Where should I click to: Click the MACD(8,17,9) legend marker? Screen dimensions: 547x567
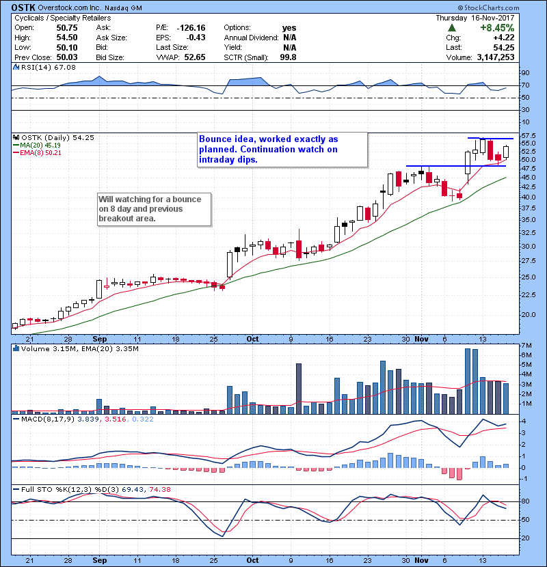[x=15, y=418]
